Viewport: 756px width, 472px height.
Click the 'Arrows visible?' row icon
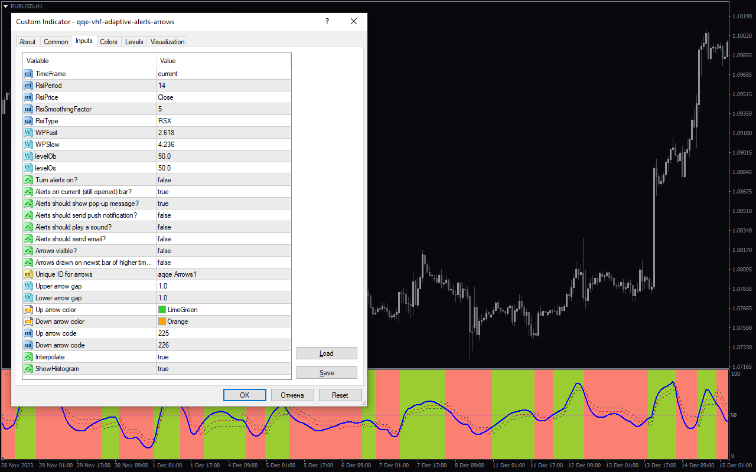click(28, 251)
